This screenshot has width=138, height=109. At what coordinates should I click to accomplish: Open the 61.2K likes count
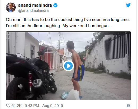pos(16,106)
